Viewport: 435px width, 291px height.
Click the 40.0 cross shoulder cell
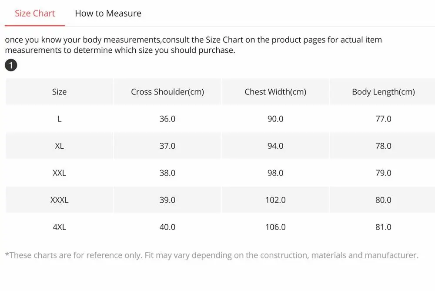click(167, 227)
